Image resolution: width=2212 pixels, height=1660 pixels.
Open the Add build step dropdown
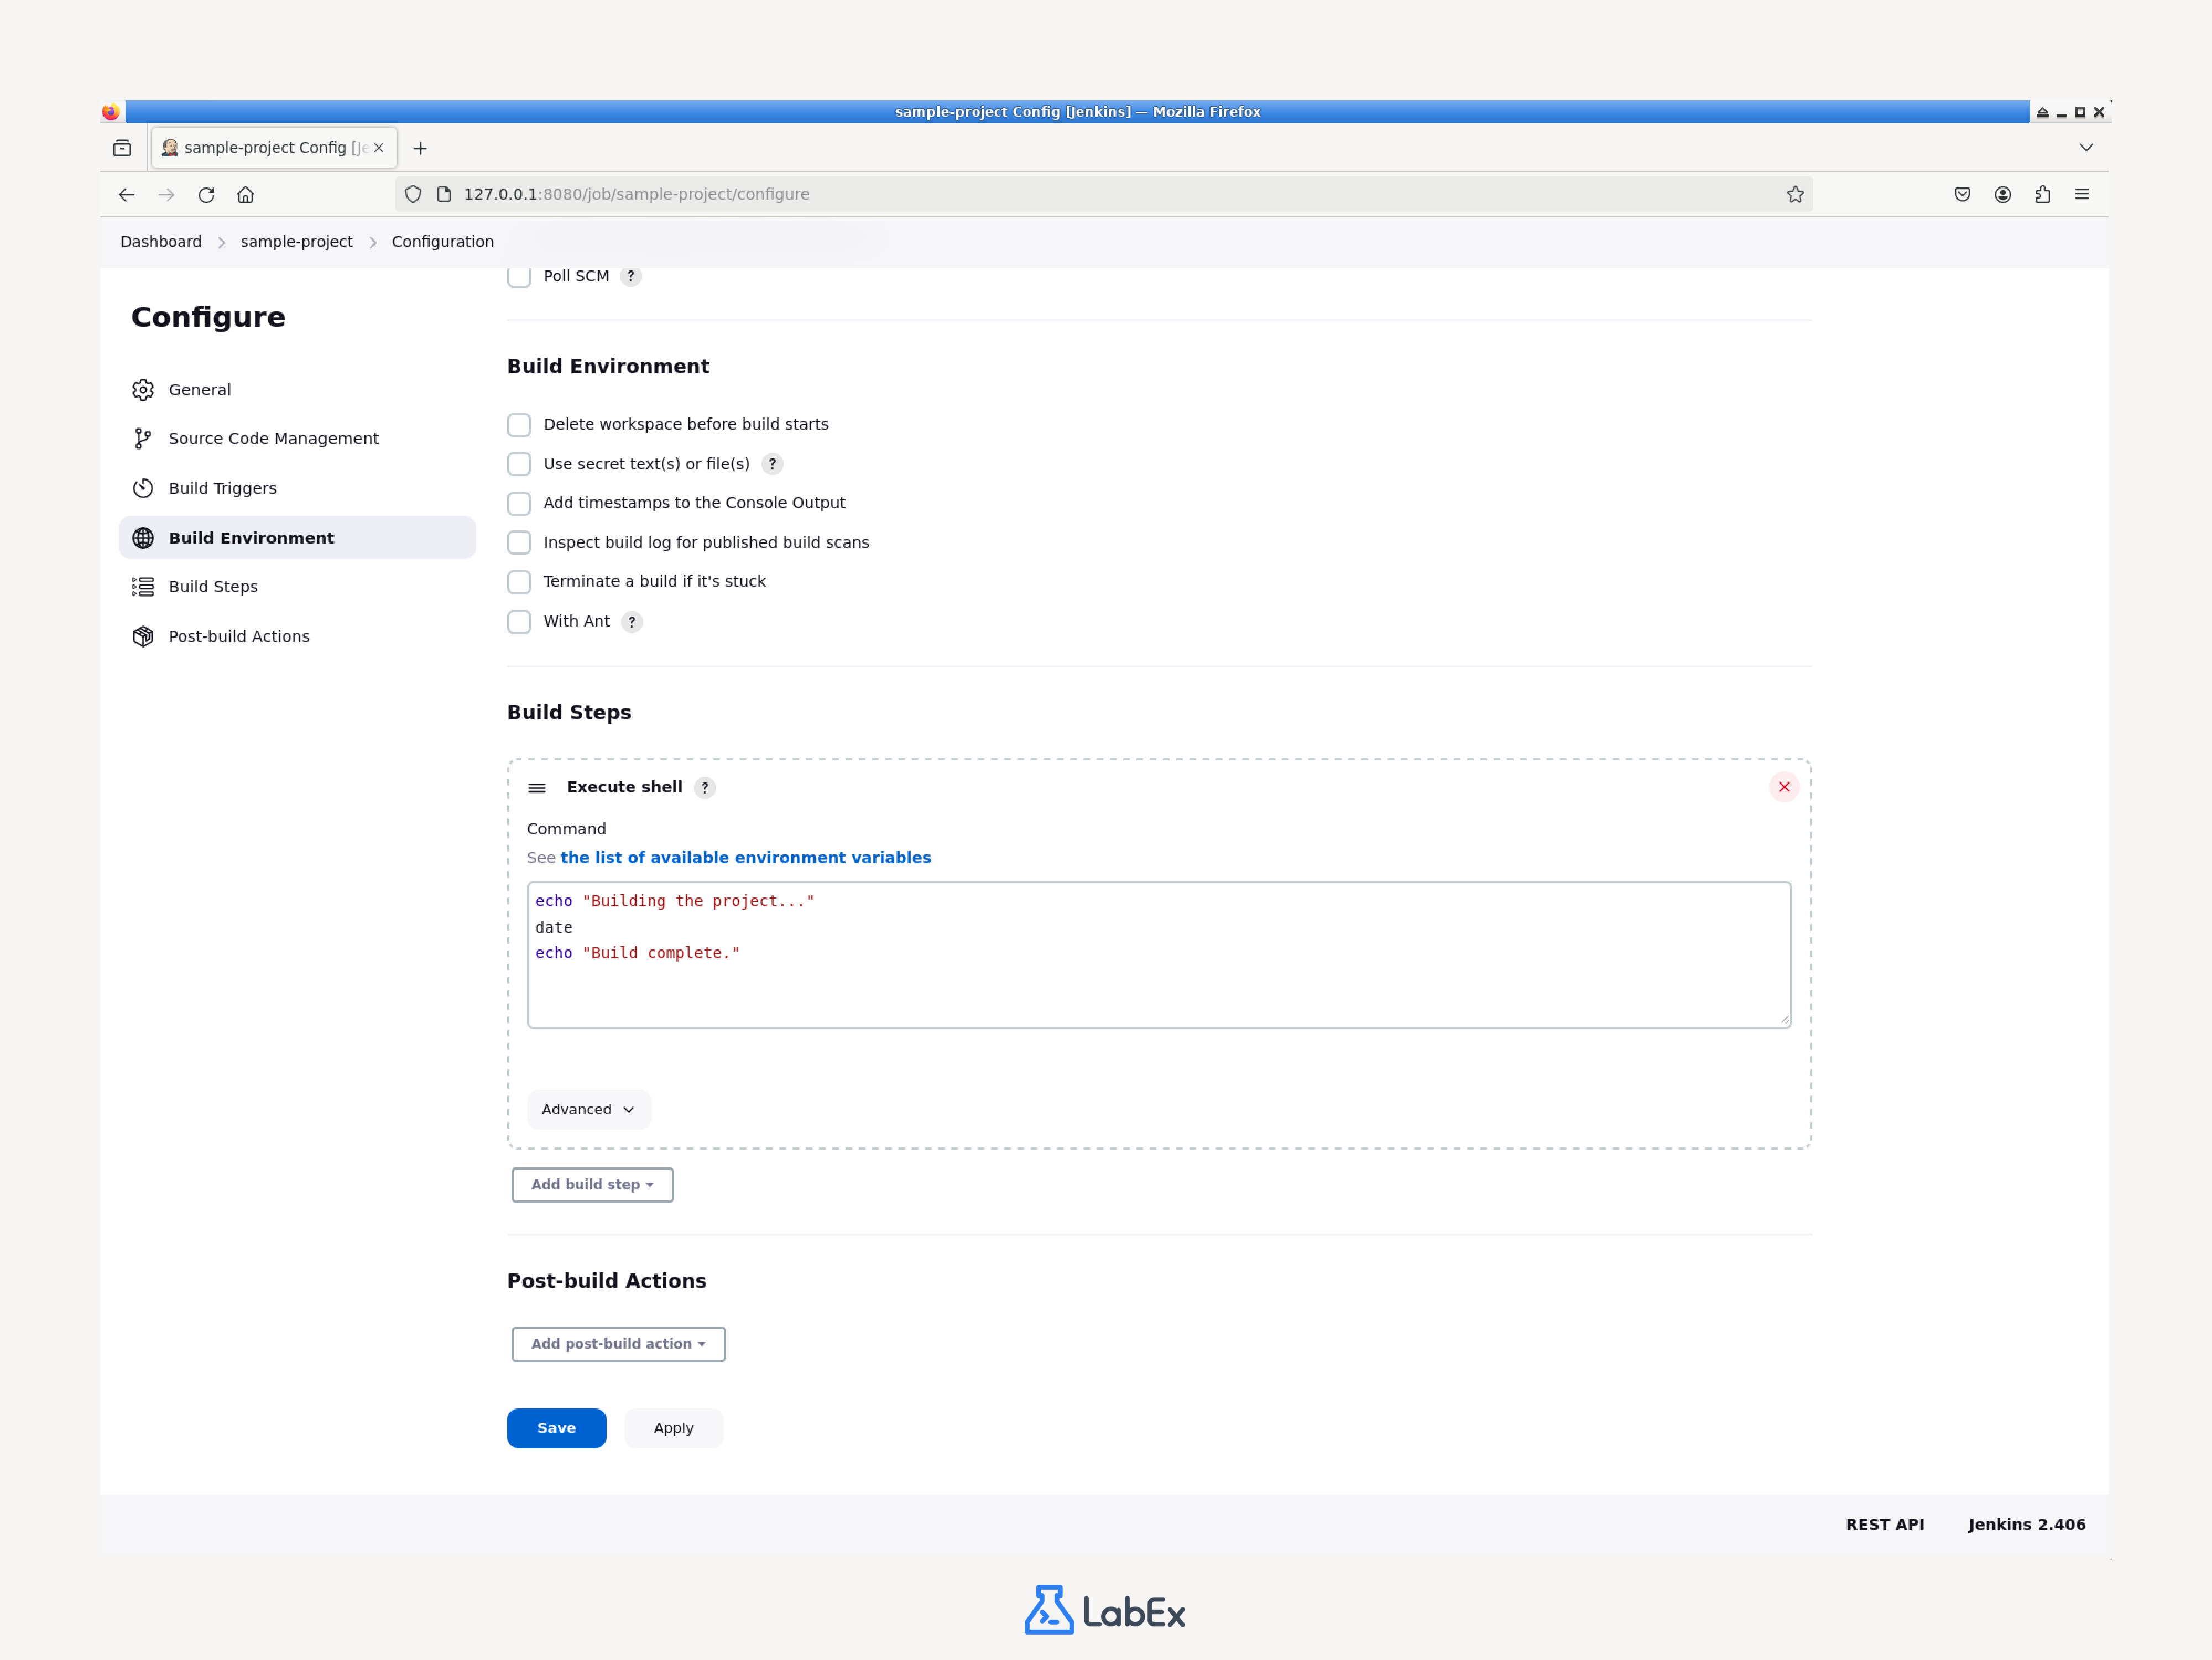coord(591,1184)
